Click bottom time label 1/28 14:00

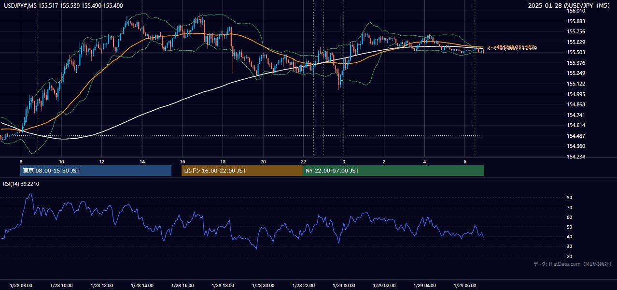click(x=142, y=286)
